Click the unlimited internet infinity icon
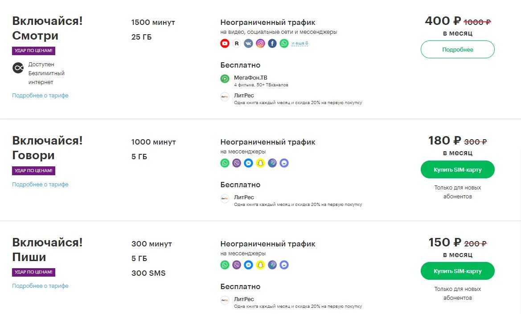Screen dimensions: 521x314 coord(18,68)
